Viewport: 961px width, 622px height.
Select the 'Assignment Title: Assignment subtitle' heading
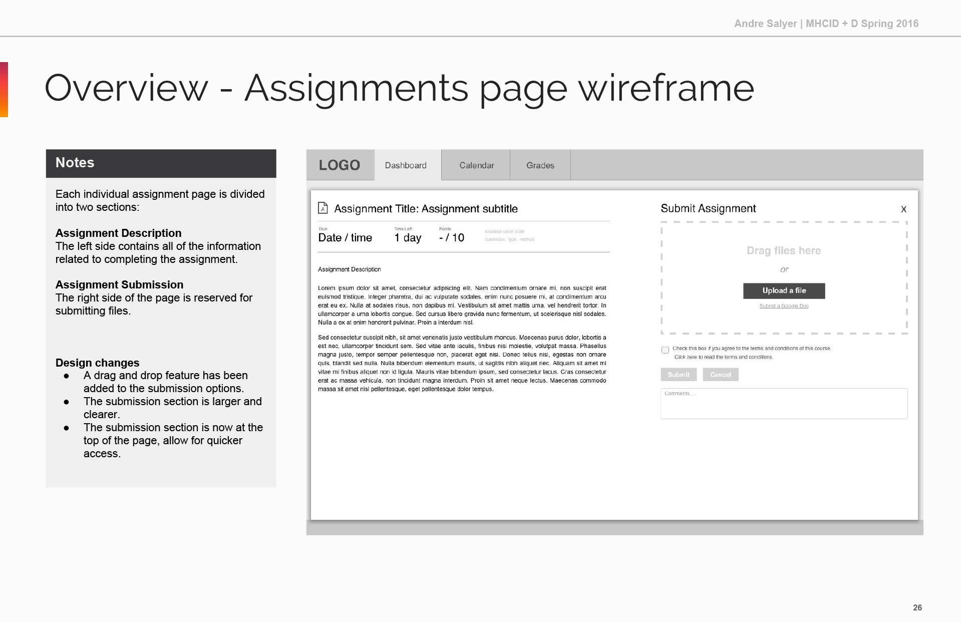[x=426, y=209]
